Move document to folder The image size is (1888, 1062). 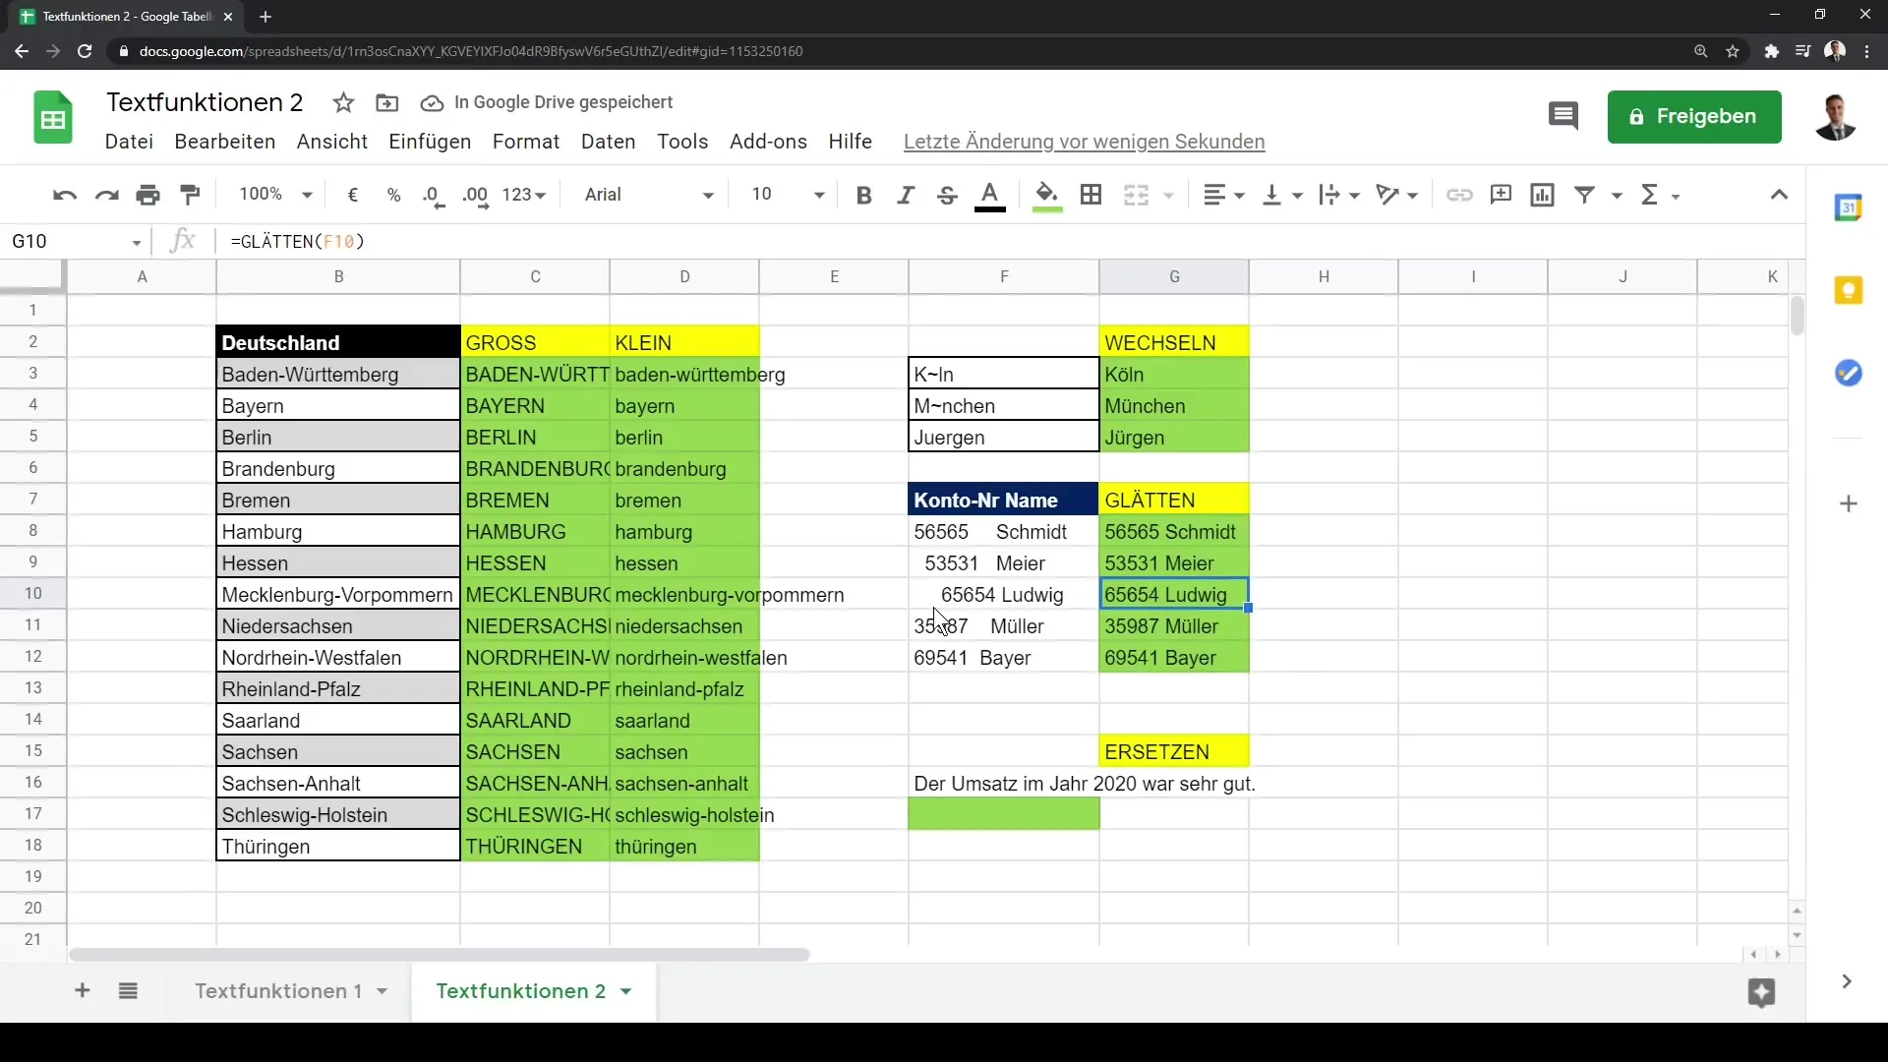(386, 102)
